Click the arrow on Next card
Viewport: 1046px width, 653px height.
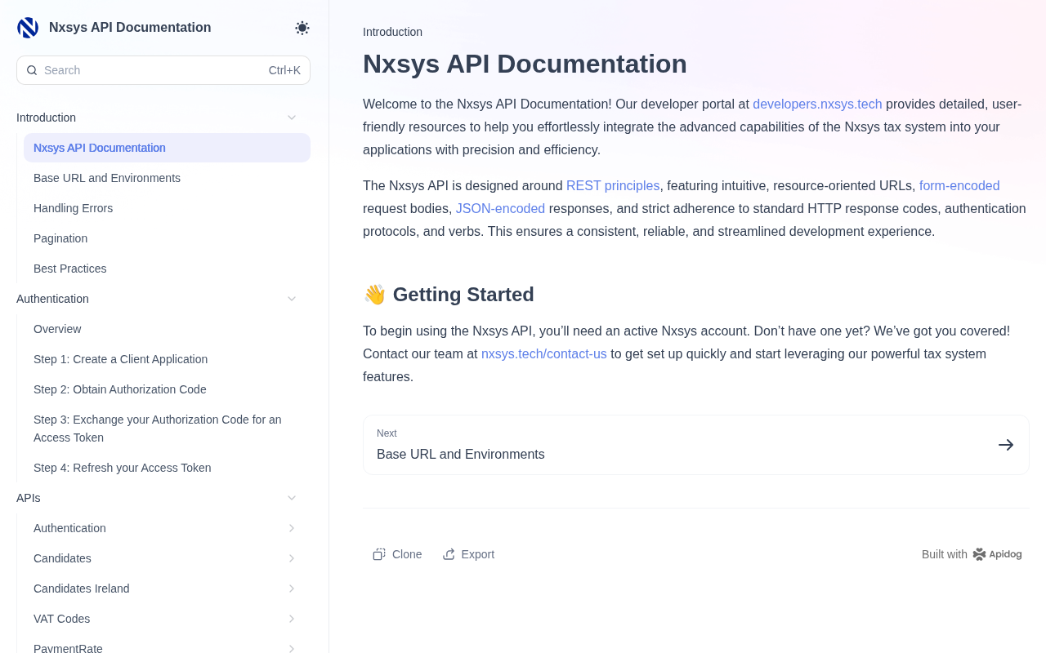1006,445
